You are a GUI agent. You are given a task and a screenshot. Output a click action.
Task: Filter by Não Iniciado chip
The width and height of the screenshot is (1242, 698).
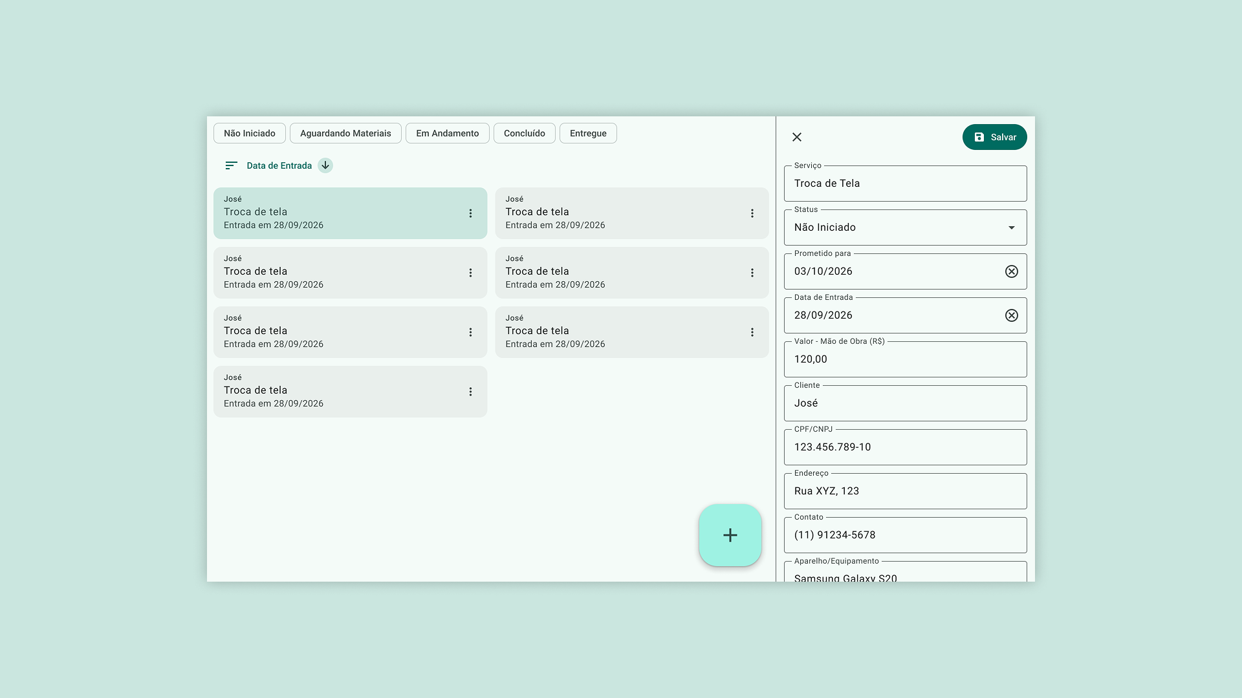(x=250, y=133)
